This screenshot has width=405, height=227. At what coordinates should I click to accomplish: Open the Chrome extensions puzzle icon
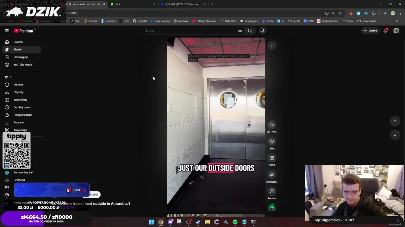click(374, 13)
